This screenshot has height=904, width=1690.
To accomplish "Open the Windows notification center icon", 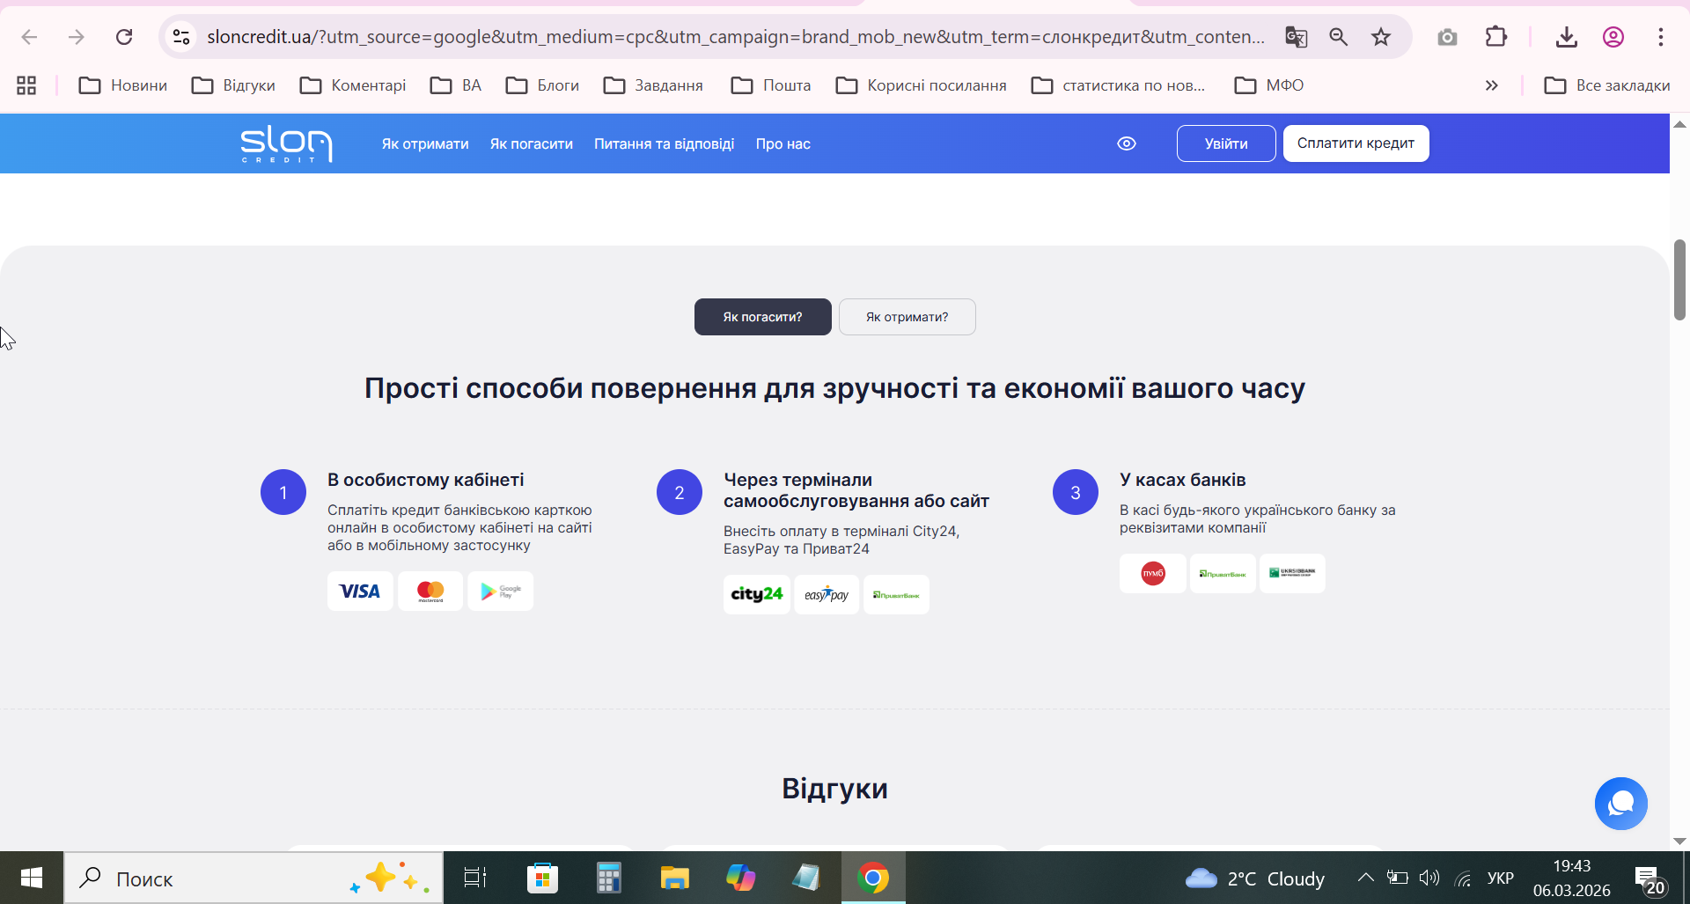I will coord(1649,878).
